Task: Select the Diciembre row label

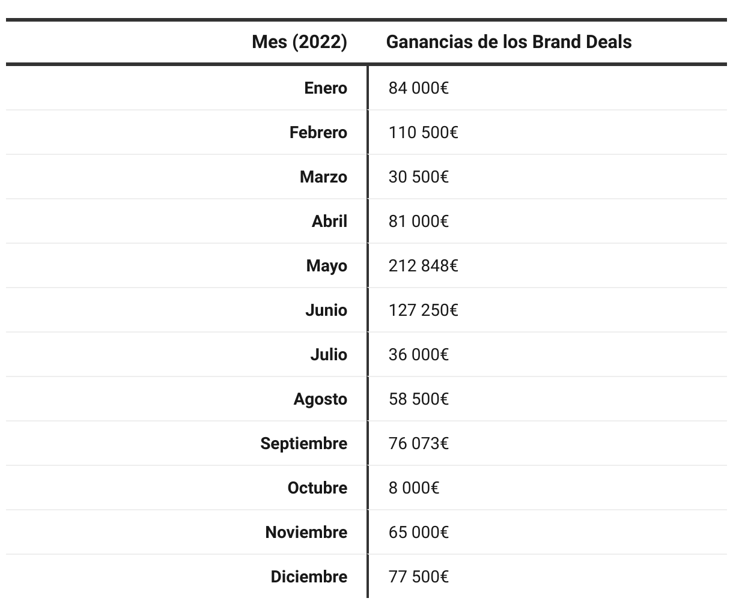Action: (x=309, y=577)
